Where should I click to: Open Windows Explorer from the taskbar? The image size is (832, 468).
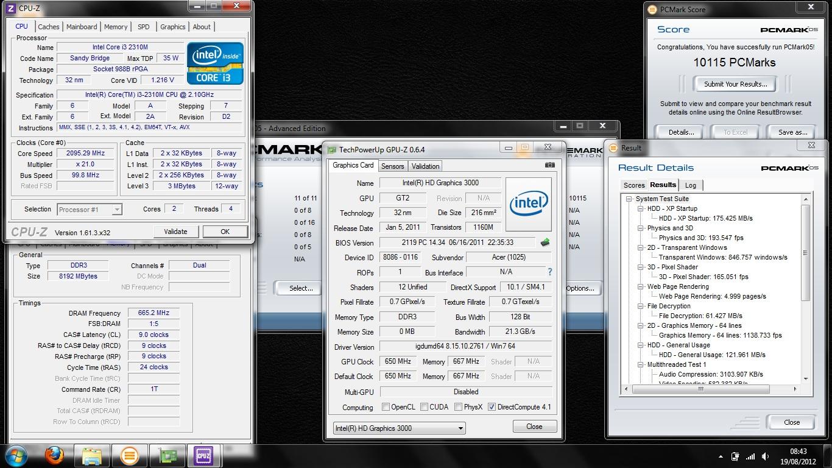point(92,456)
